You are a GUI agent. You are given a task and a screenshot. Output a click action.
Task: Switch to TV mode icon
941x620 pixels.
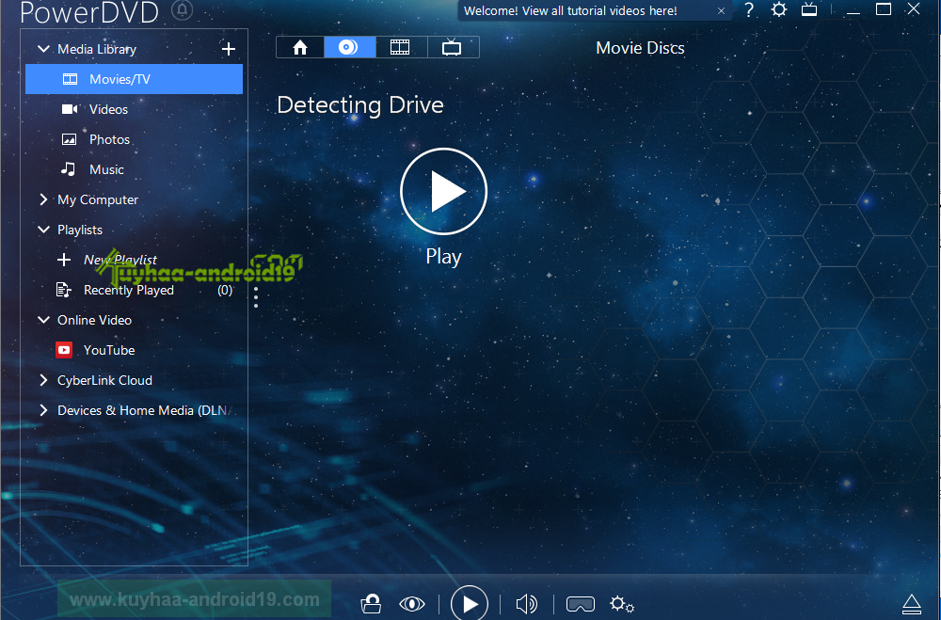coord(809,9)
